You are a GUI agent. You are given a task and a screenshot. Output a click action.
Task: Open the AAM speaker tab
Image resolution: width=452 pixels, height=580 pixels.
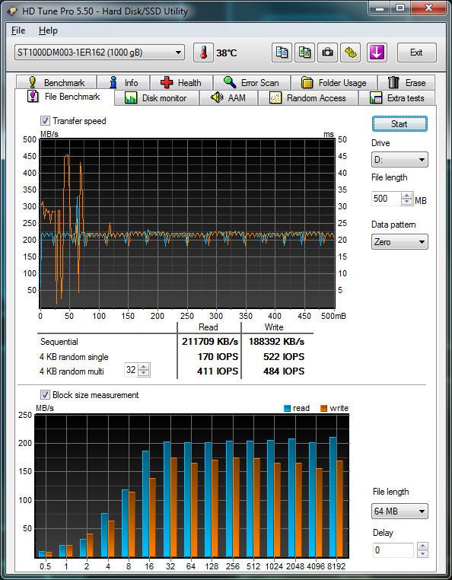[228, 98]
